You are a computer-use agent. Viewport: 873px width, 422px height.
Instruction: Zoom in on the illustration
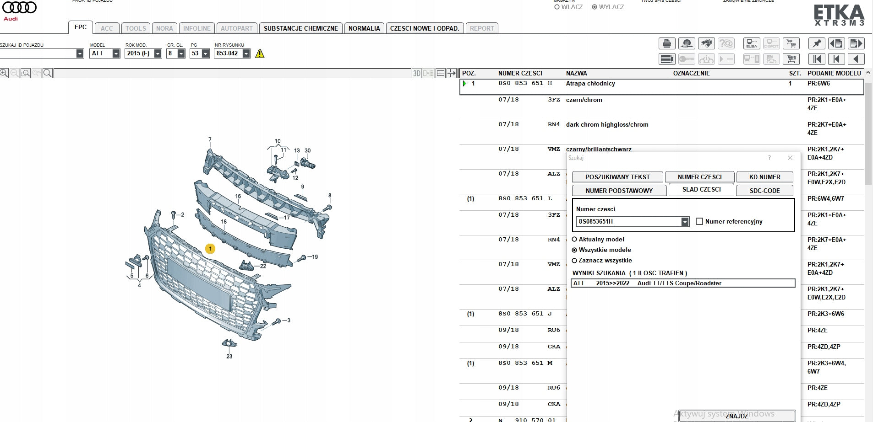pos(4,73)
